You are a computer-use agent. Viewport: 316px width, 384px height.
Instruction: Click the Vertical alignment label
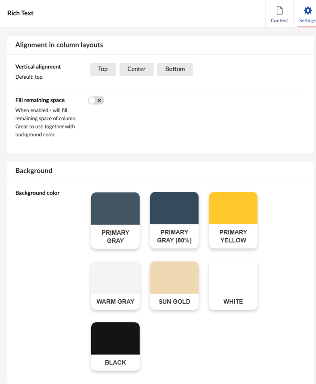click(38, 67)
